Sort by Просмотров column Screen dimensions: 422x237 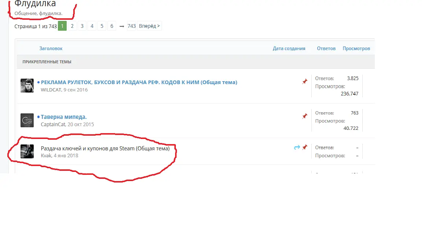point(356,48)
